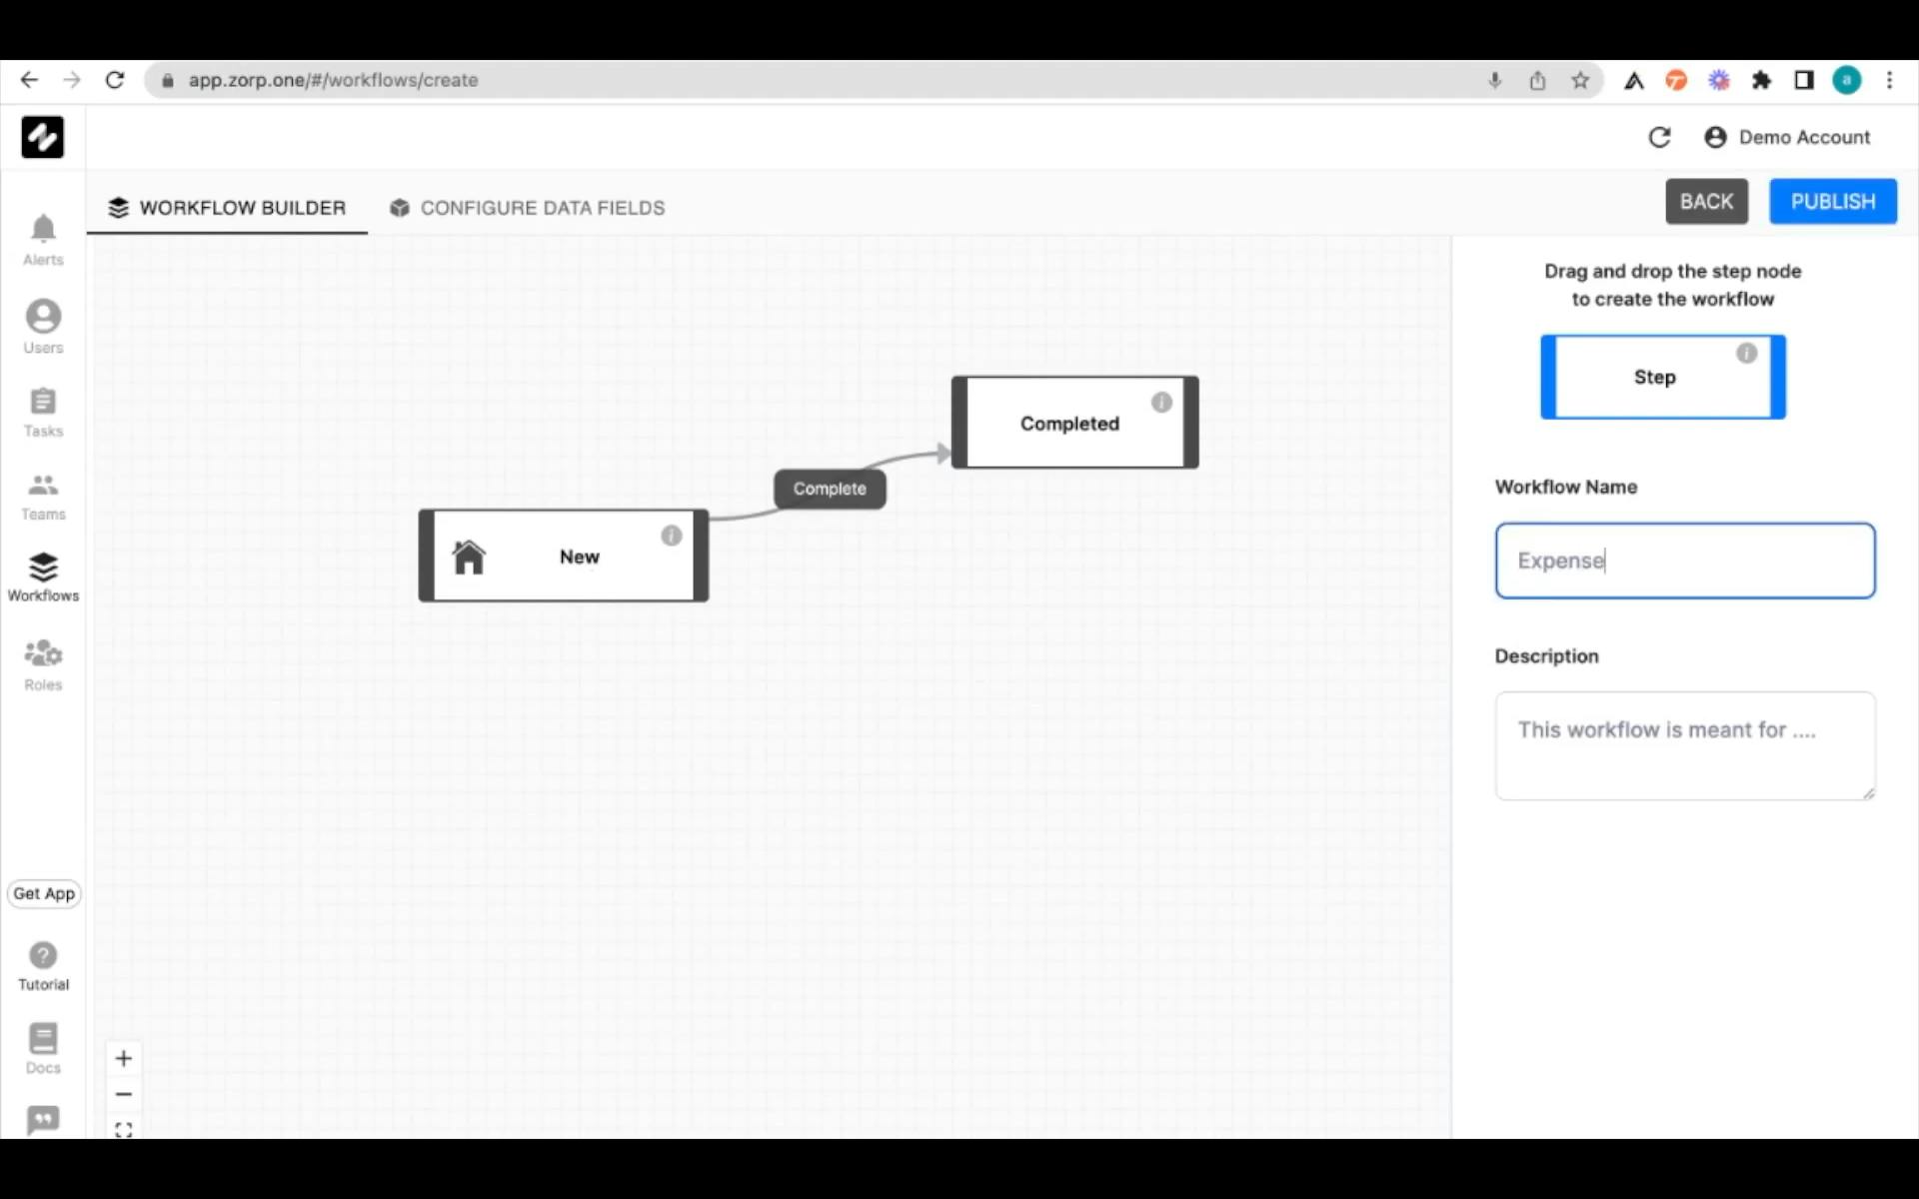Open the Alerts bell icon
Viewport: 1919px width, 1199px height.
click(43, 229)
